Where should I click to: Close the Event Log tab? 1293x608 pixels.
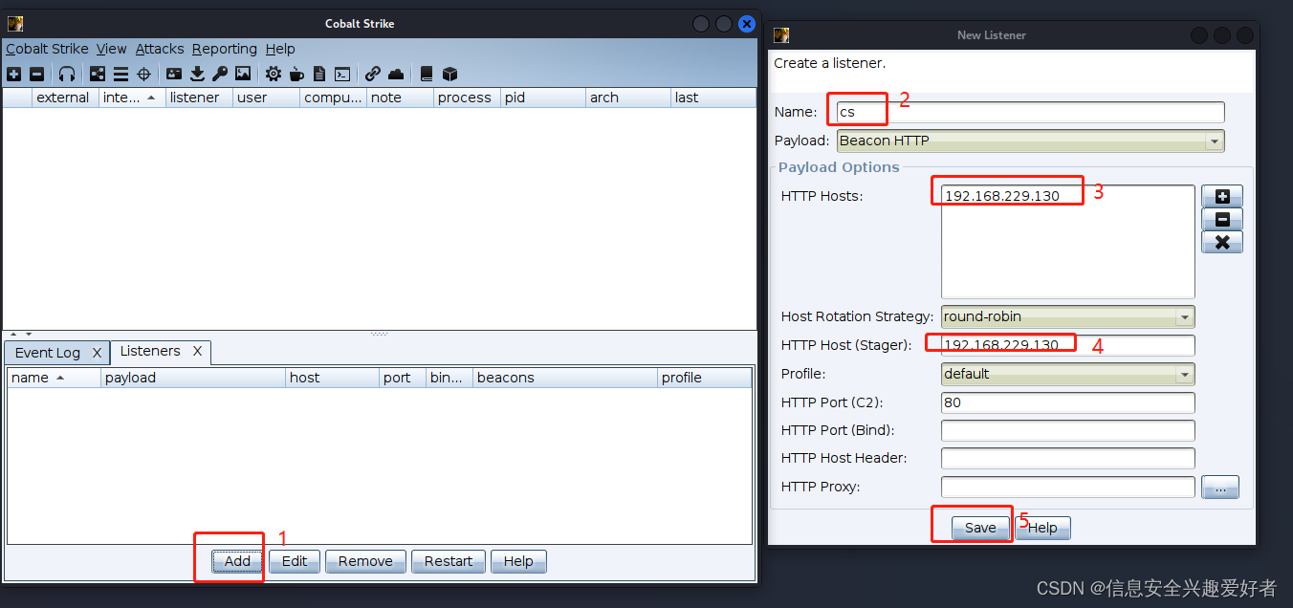(97, 353)
